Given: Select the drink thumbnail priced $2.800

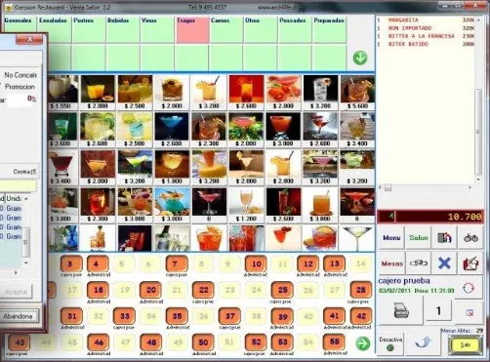Looking at the screenshot, I should 283,168.
